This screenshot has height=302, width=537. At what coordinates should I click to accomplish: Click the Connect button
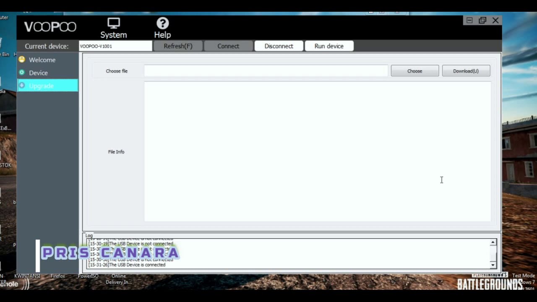tap(228, 46)
